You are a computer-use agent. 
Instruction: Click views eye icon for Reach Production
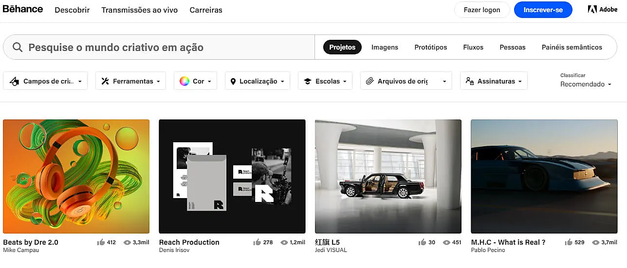(284, 242)
